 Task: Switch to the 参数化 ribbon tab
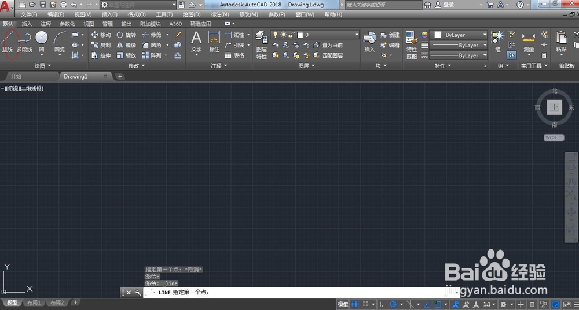click(x=67, y=24)
